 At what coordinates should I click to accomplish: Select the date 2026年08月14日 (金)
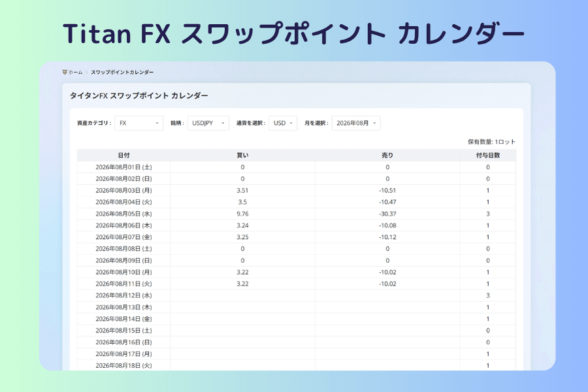coord(123,319)
